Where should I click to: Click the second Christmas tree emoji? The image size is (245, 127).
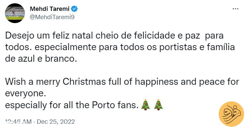(x=158, y=105)
